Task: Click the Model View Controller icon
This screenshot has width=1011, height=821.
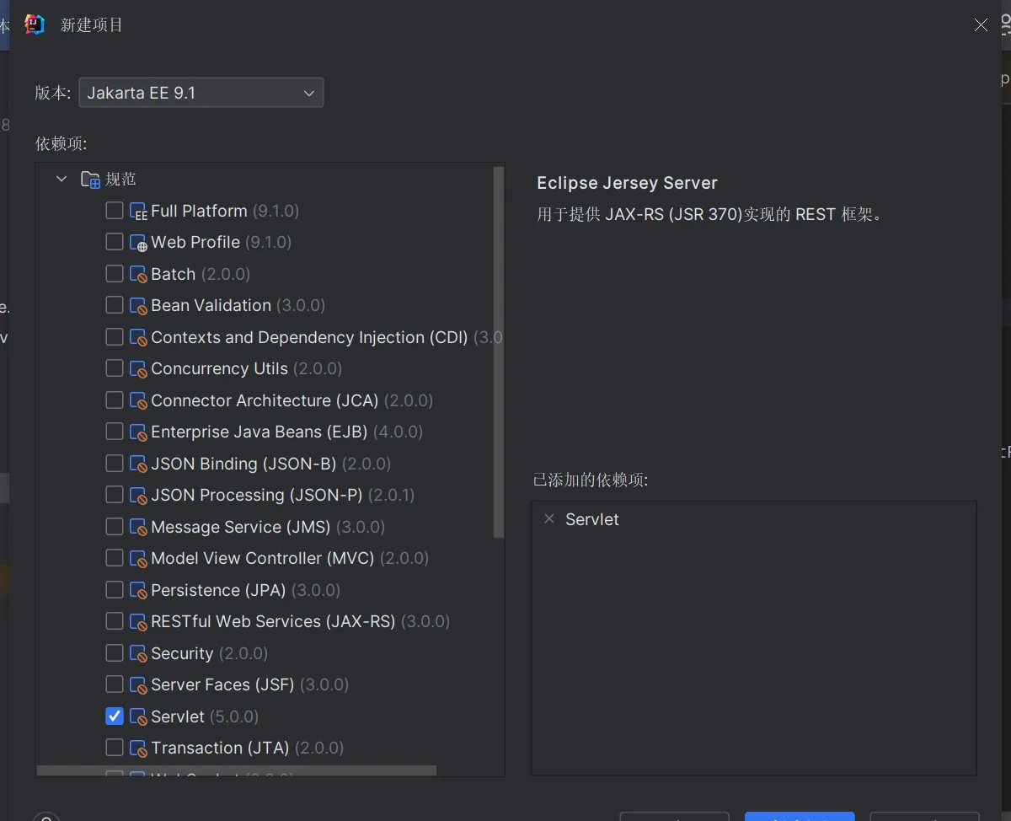Action: coord(138,559)
